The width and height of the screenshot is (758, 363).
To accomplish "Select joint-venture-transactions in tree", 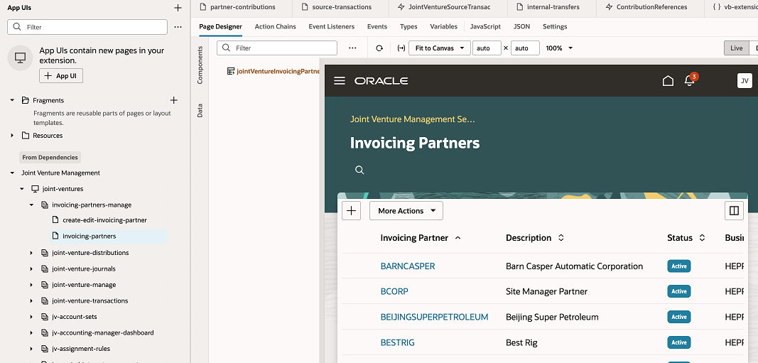I will coord(90,300).
